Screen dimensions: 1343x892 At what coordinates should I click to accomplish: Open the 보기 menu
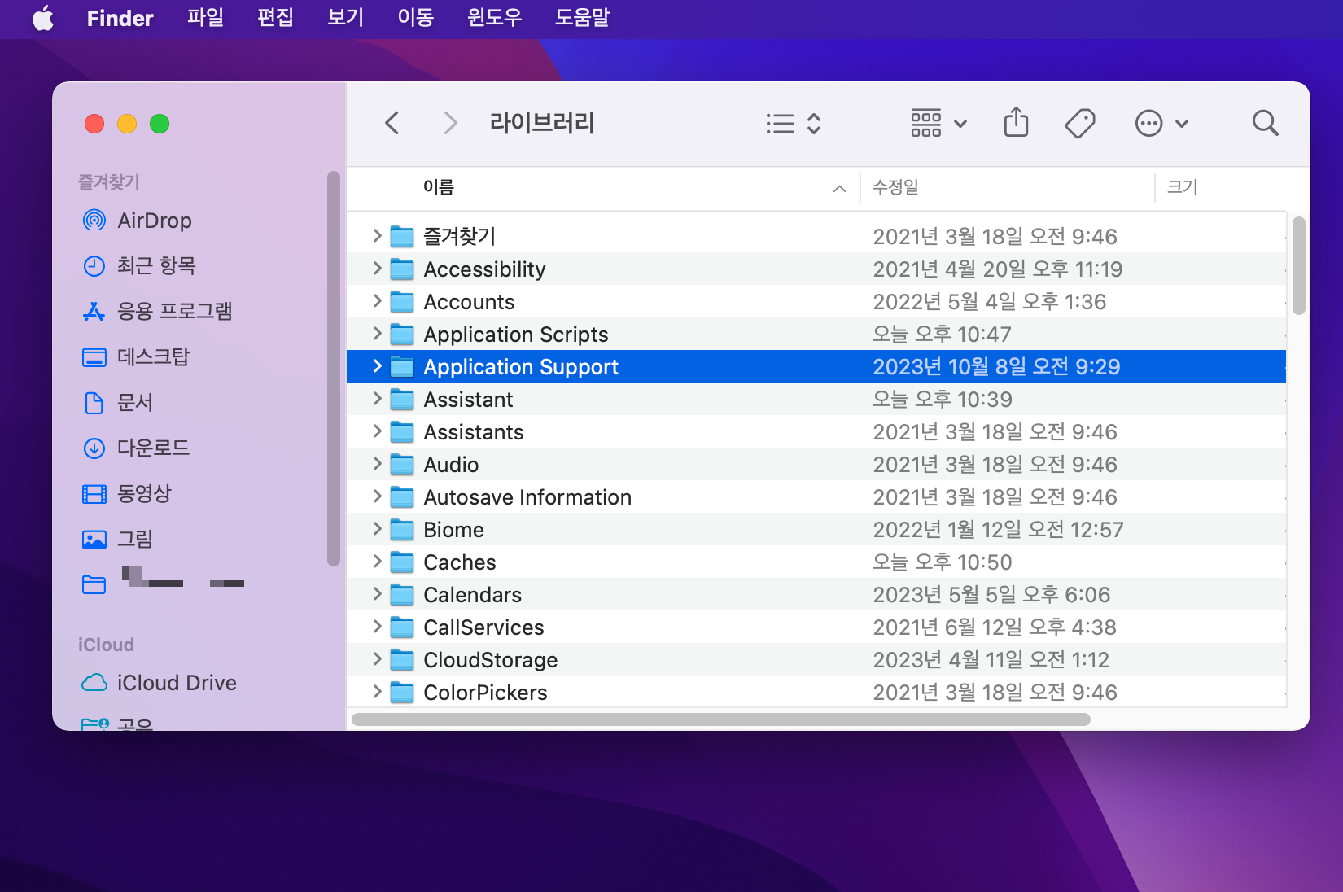(345, 18)
